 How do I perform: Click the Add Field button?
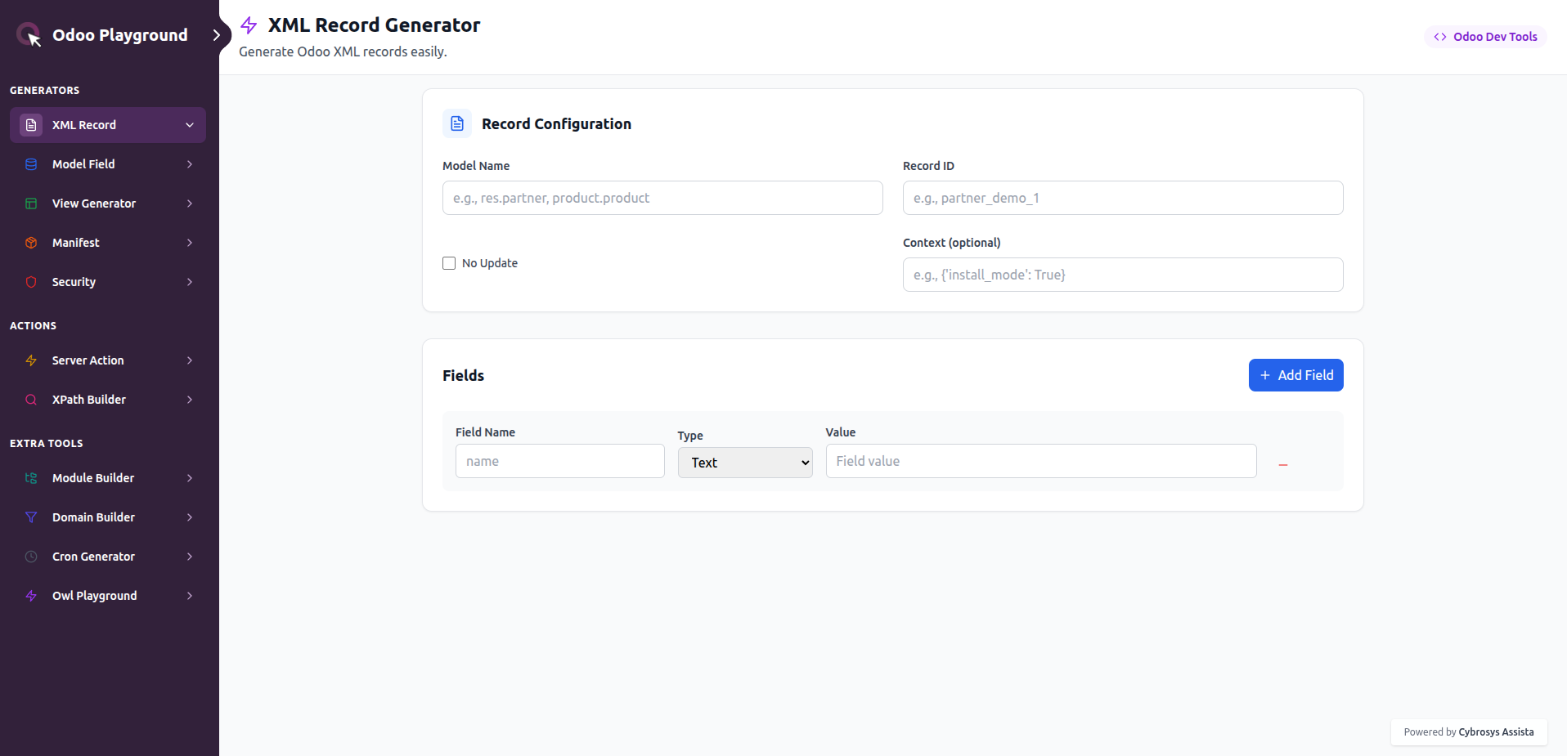1295,374
